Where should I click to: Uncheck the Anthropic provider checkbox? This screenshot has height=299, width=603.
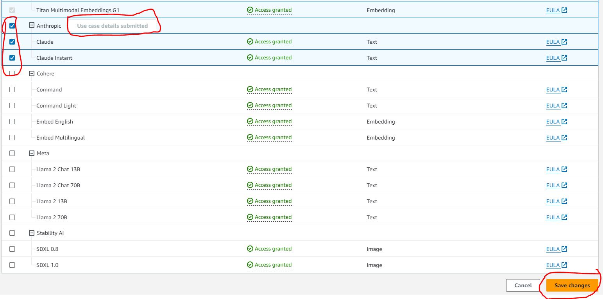point(12,26)
